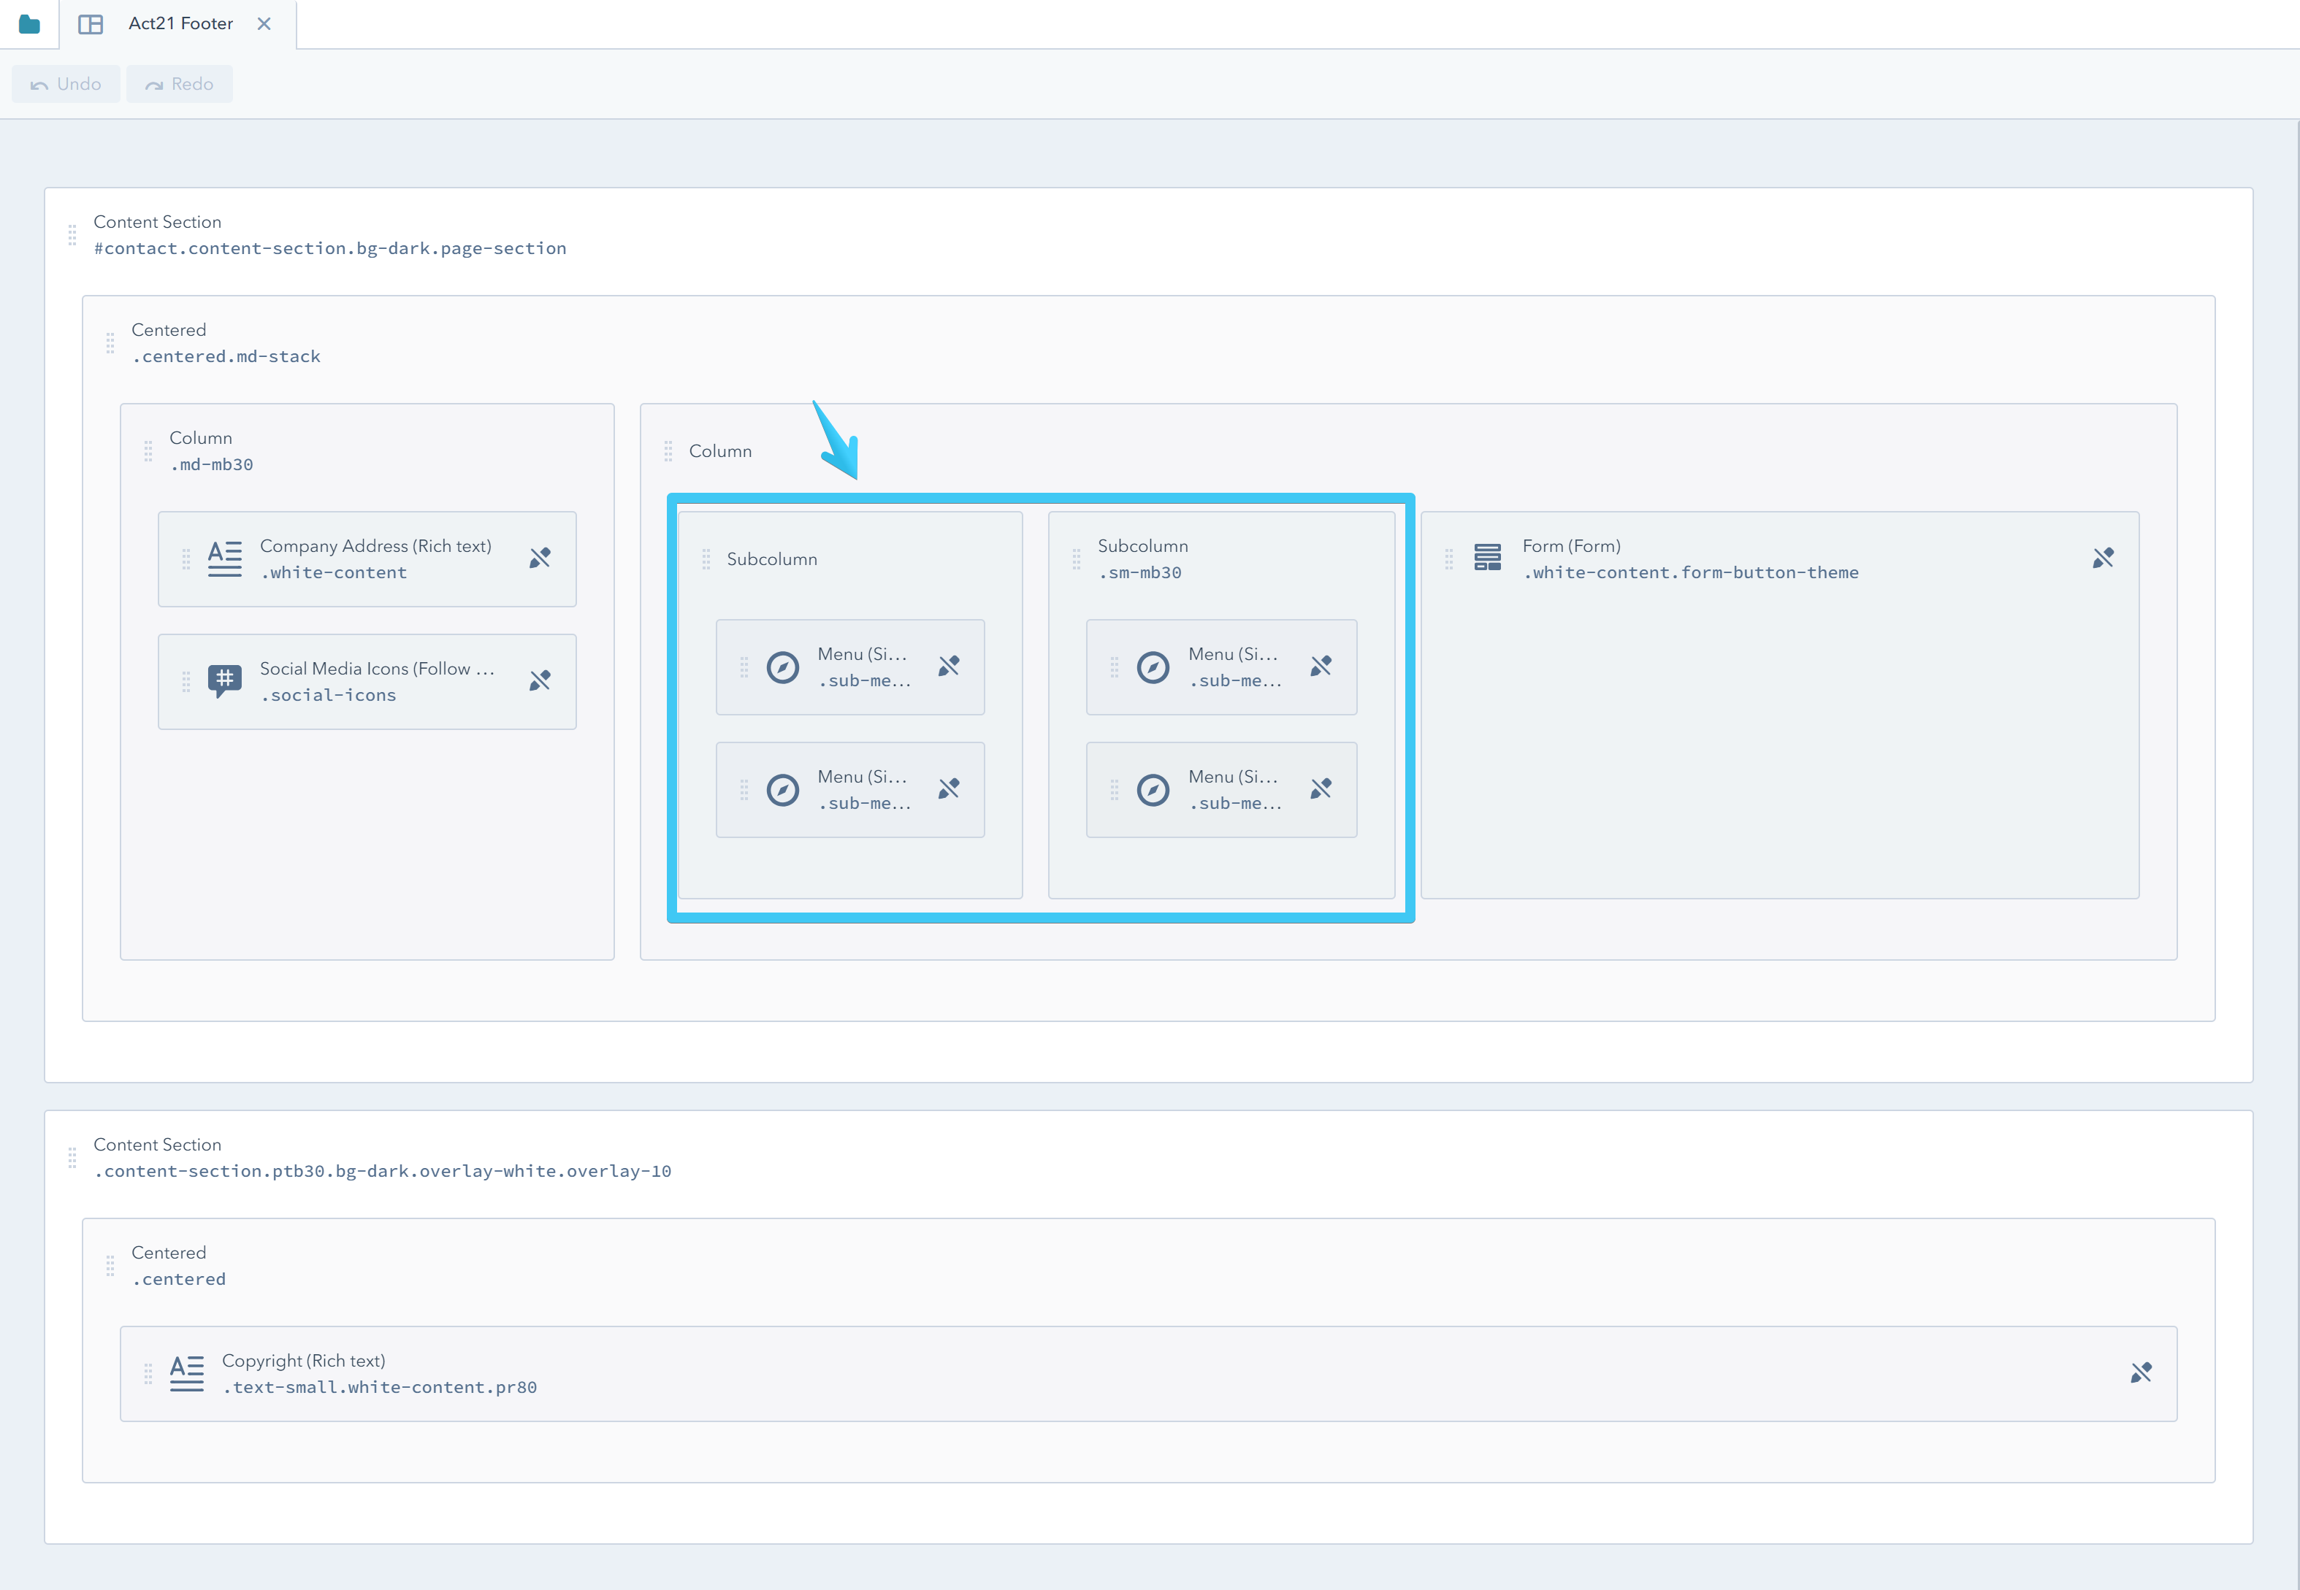Viewport: 2300px width, 1590px height.
Task: Grab the drag handle of the contact Content Section
Action: [72, 236]
